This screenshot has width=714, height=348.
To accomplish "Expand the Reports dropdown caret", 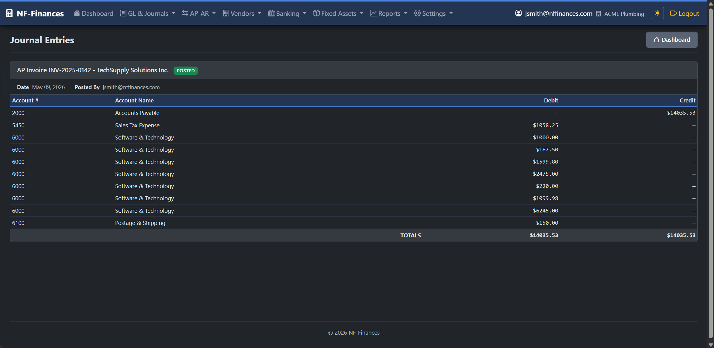I will tap(406, 13).
